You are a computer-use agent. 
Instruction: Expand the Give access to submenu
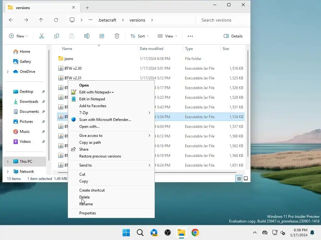(150, 136)
